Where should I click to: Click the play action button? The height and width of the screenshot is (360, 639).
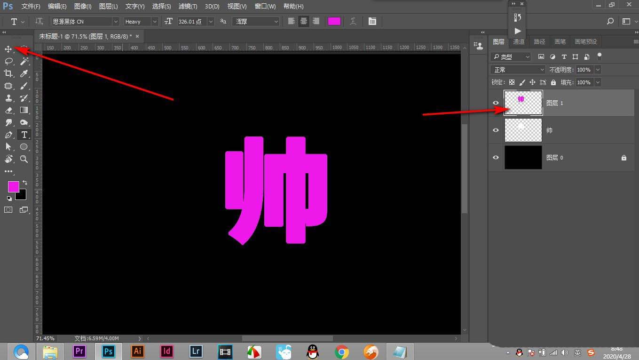[x=517, y=31]
